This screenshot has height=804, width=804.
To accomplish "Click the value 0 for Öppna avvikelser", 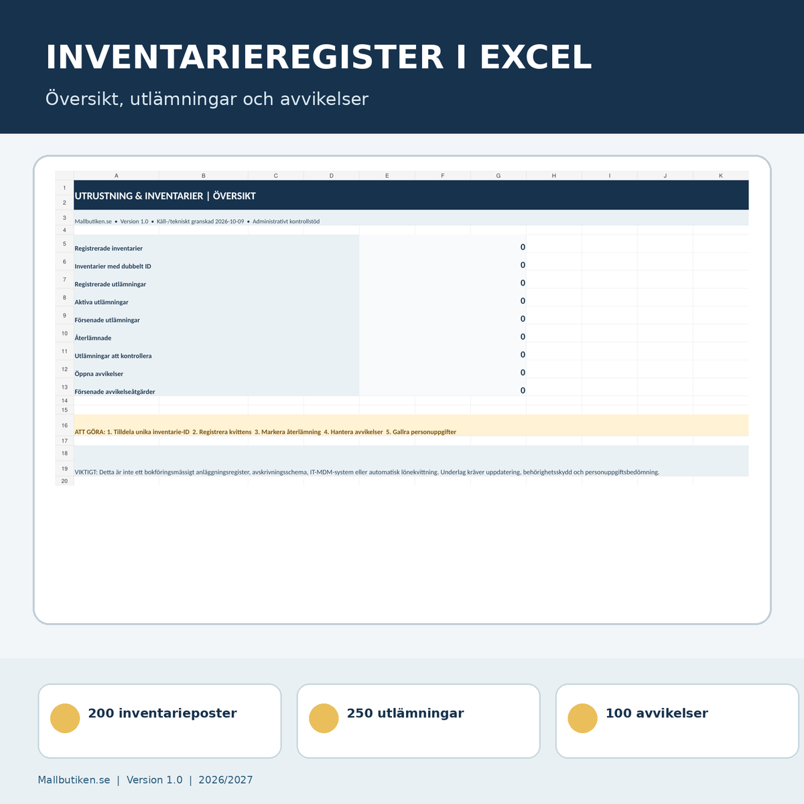I will [x=523, y=373].
